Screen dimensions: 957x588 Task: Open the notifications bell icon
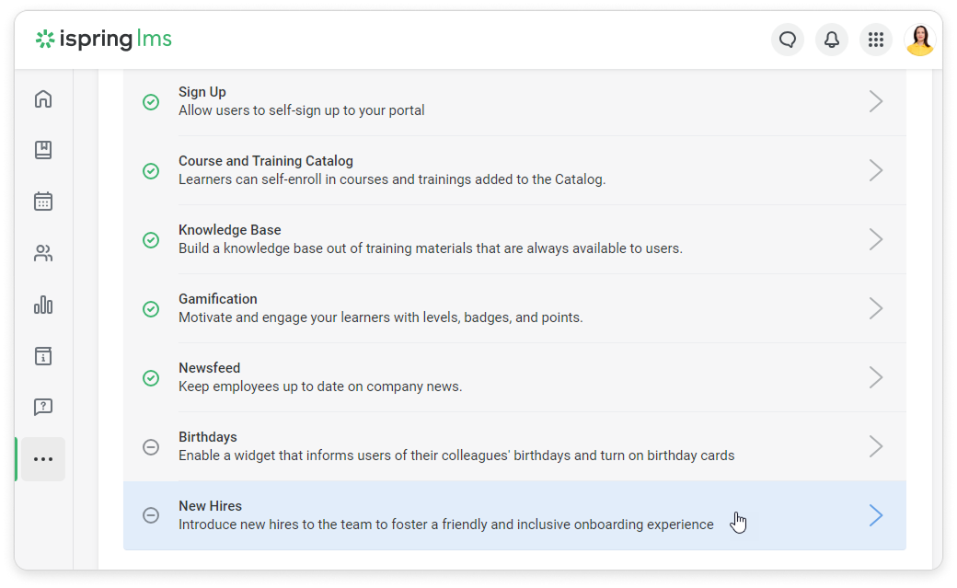(832, 40)
